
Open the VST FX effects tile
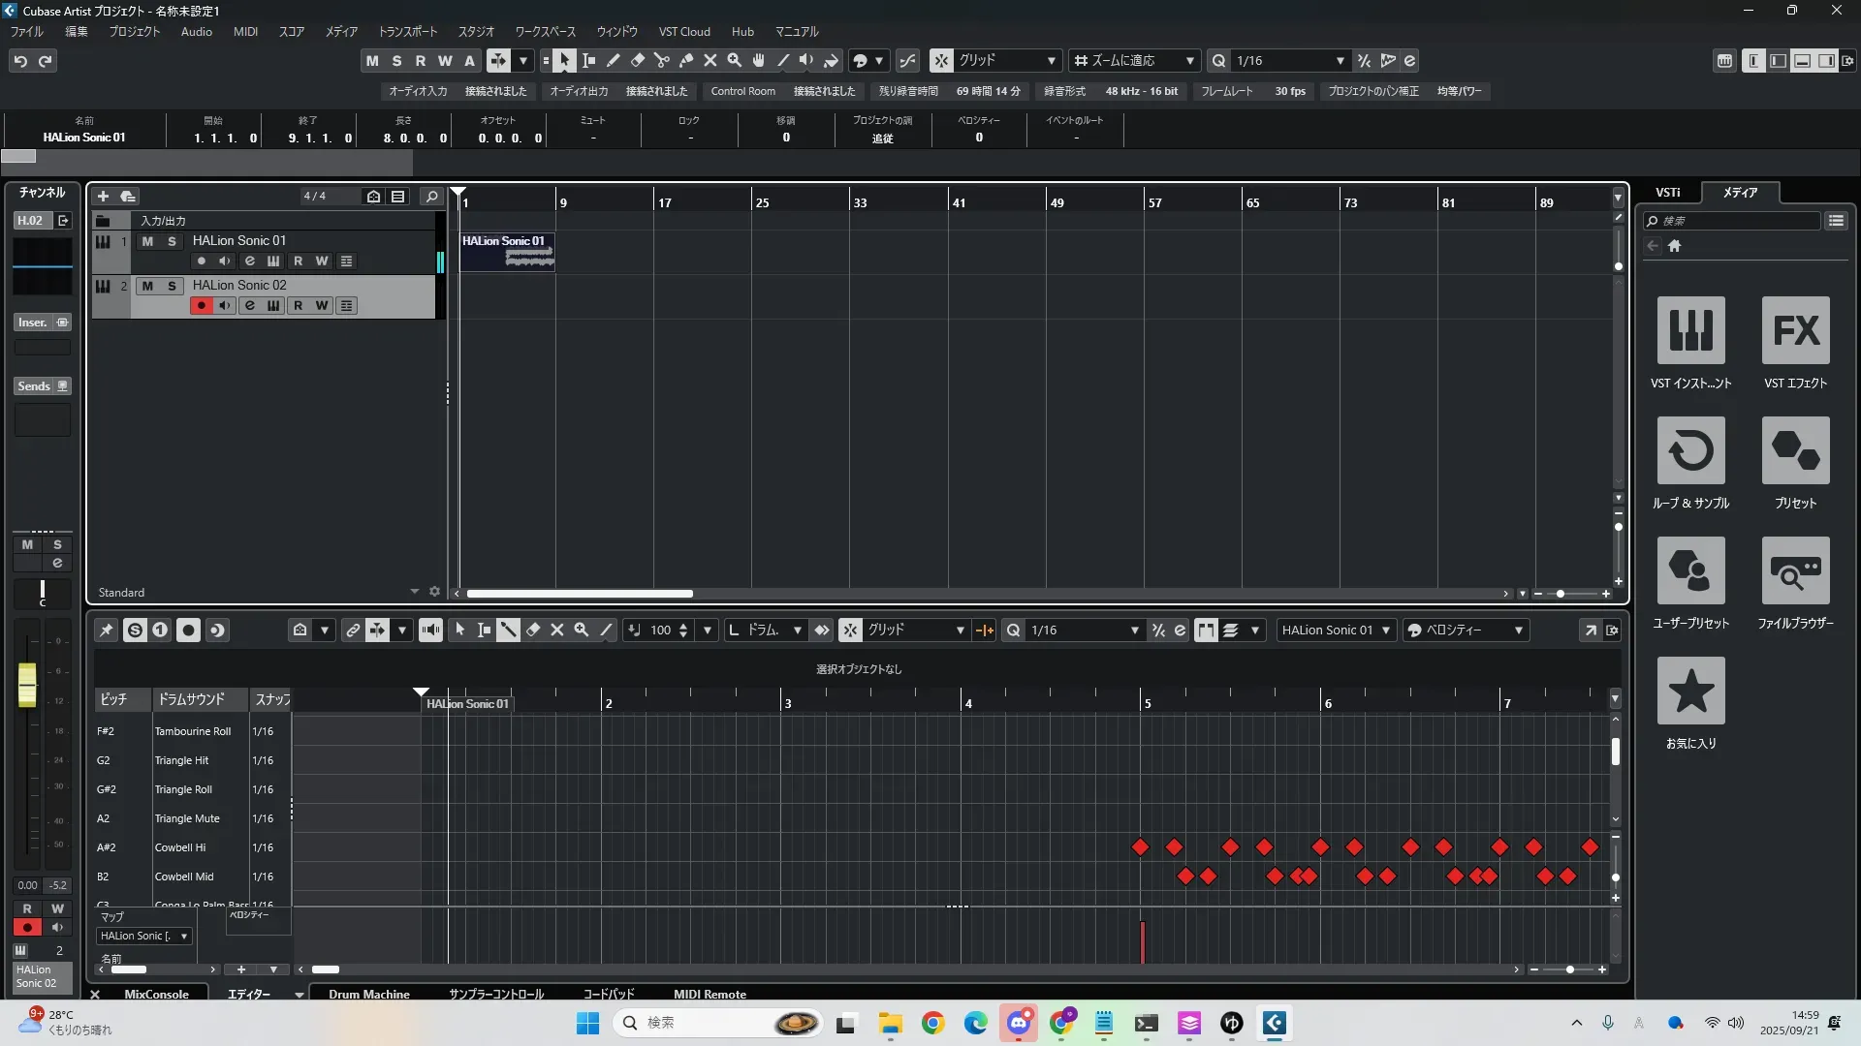click(x=1795, y=330)
